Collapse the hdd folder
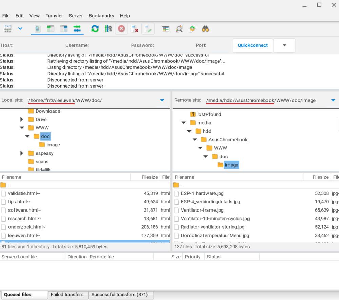339x300 pixels. click(x=189, y=131)
